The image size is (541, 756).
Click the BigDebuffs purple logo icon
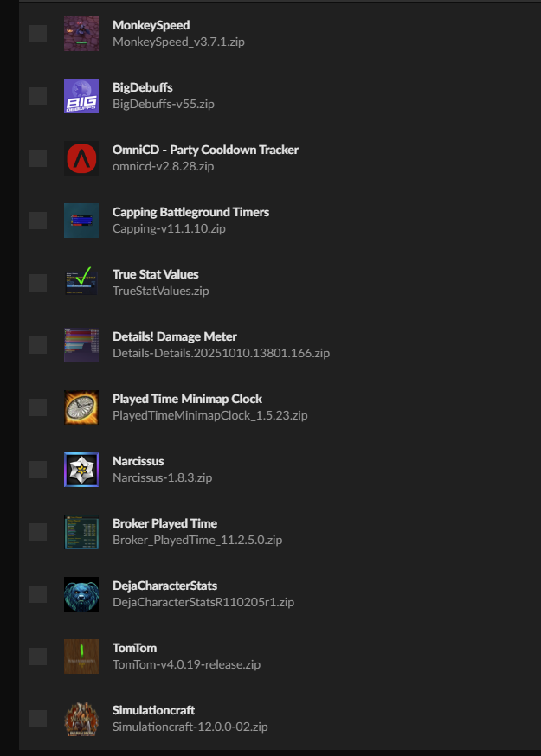point(81,96)
